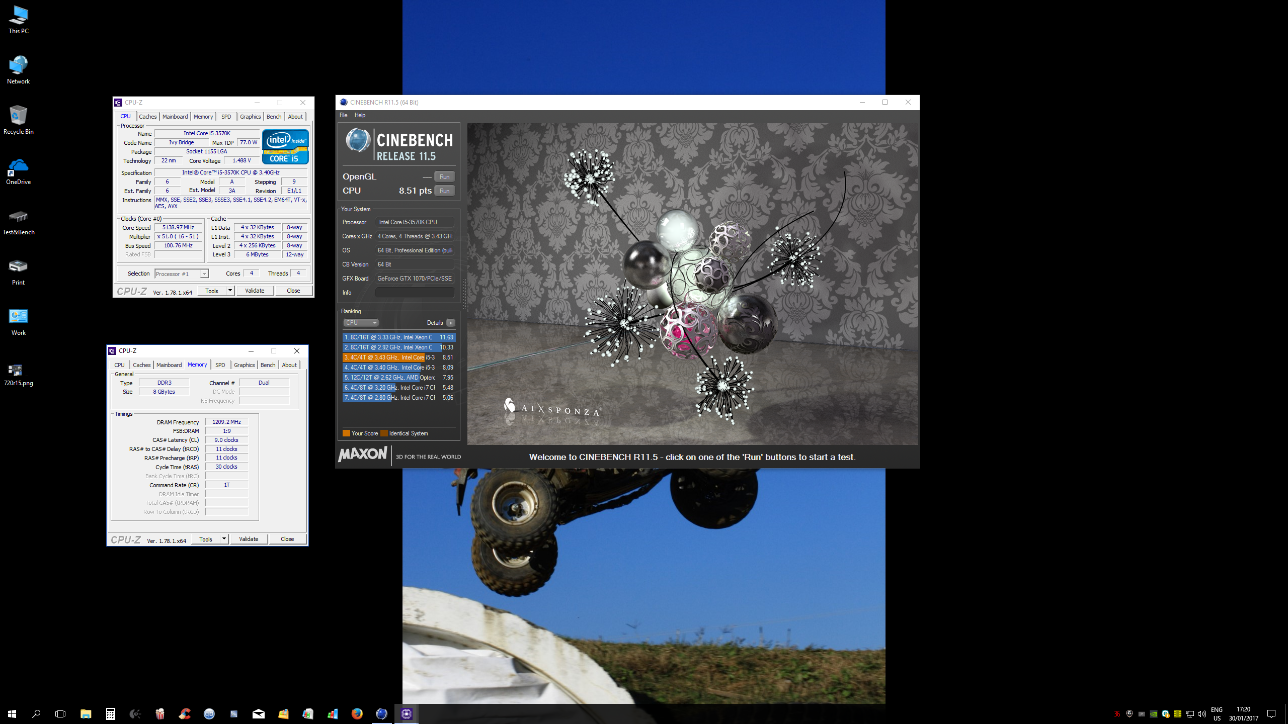Screen dimensions: 1288x724
Task: Open Work desktop icon
Action: click(x=19, y=322)
